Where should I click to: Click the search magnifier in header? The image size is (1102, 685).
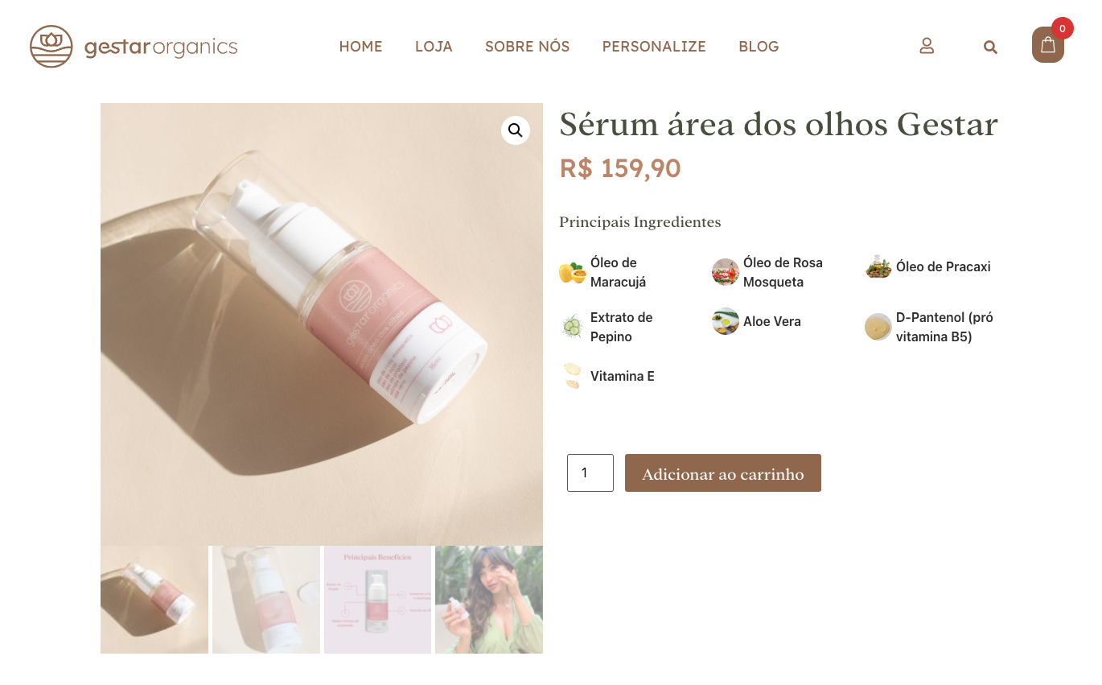990,47
